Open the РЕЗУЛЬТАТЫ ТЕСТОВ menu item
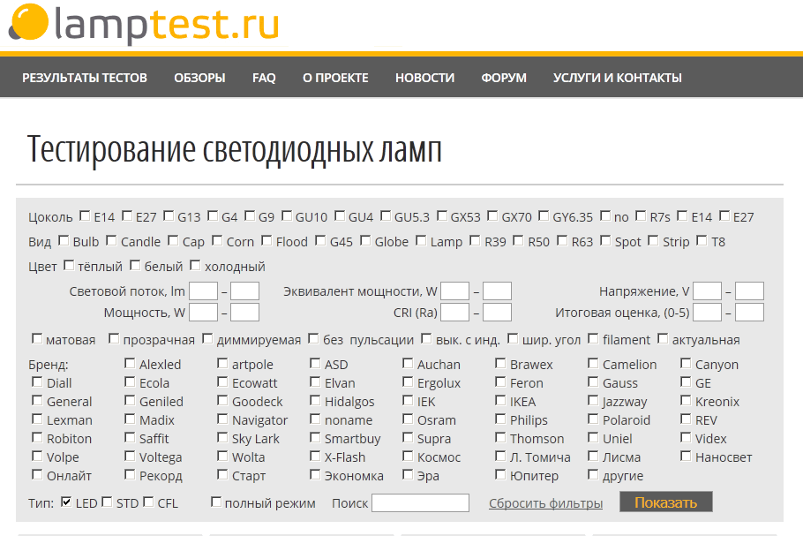 [85, 78]
